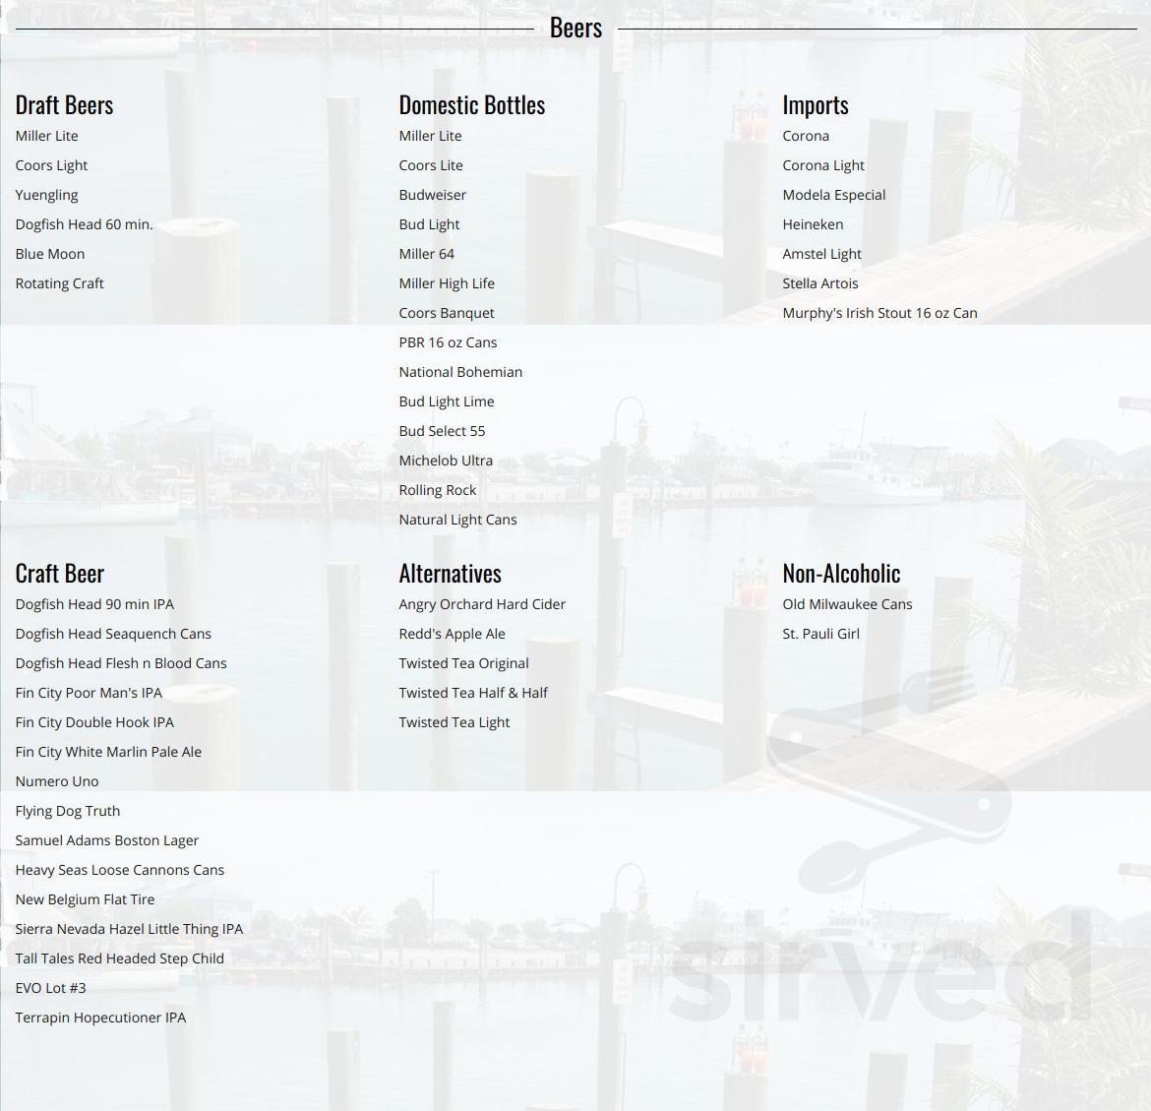Click Flying Dog Truth craft beer
The image size is (1151, 1111).
(67, 811)
